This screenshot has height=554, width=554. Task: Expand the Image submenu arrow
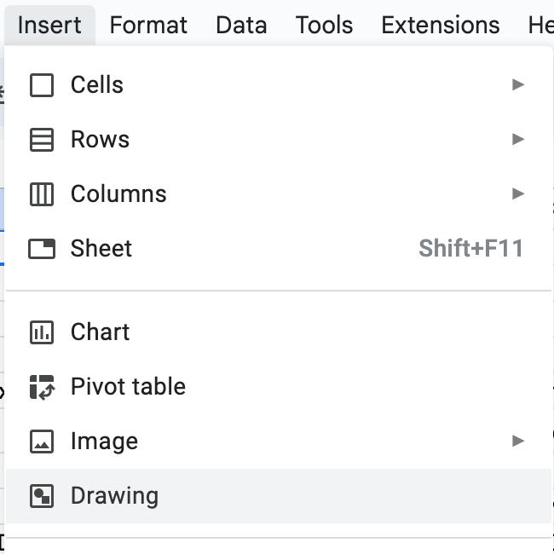pos(518,441)
